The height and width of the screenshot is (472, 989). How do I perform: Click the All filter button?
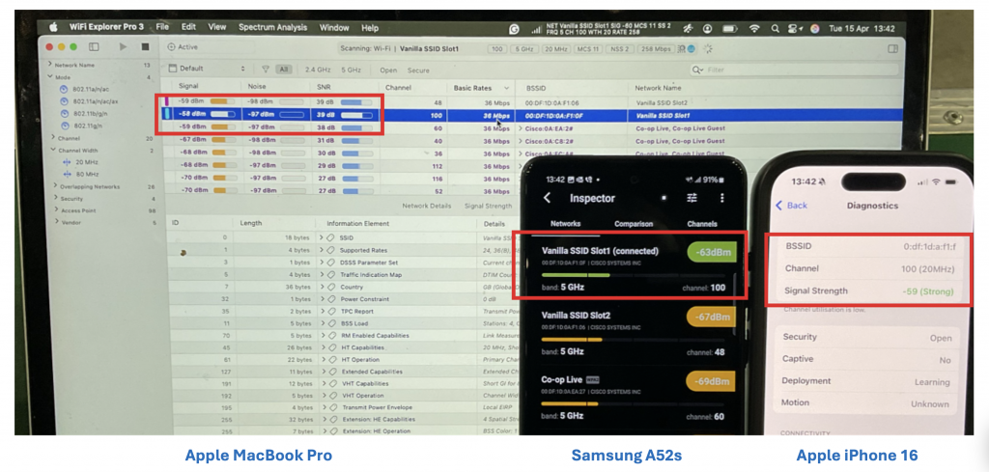point(284,69)
